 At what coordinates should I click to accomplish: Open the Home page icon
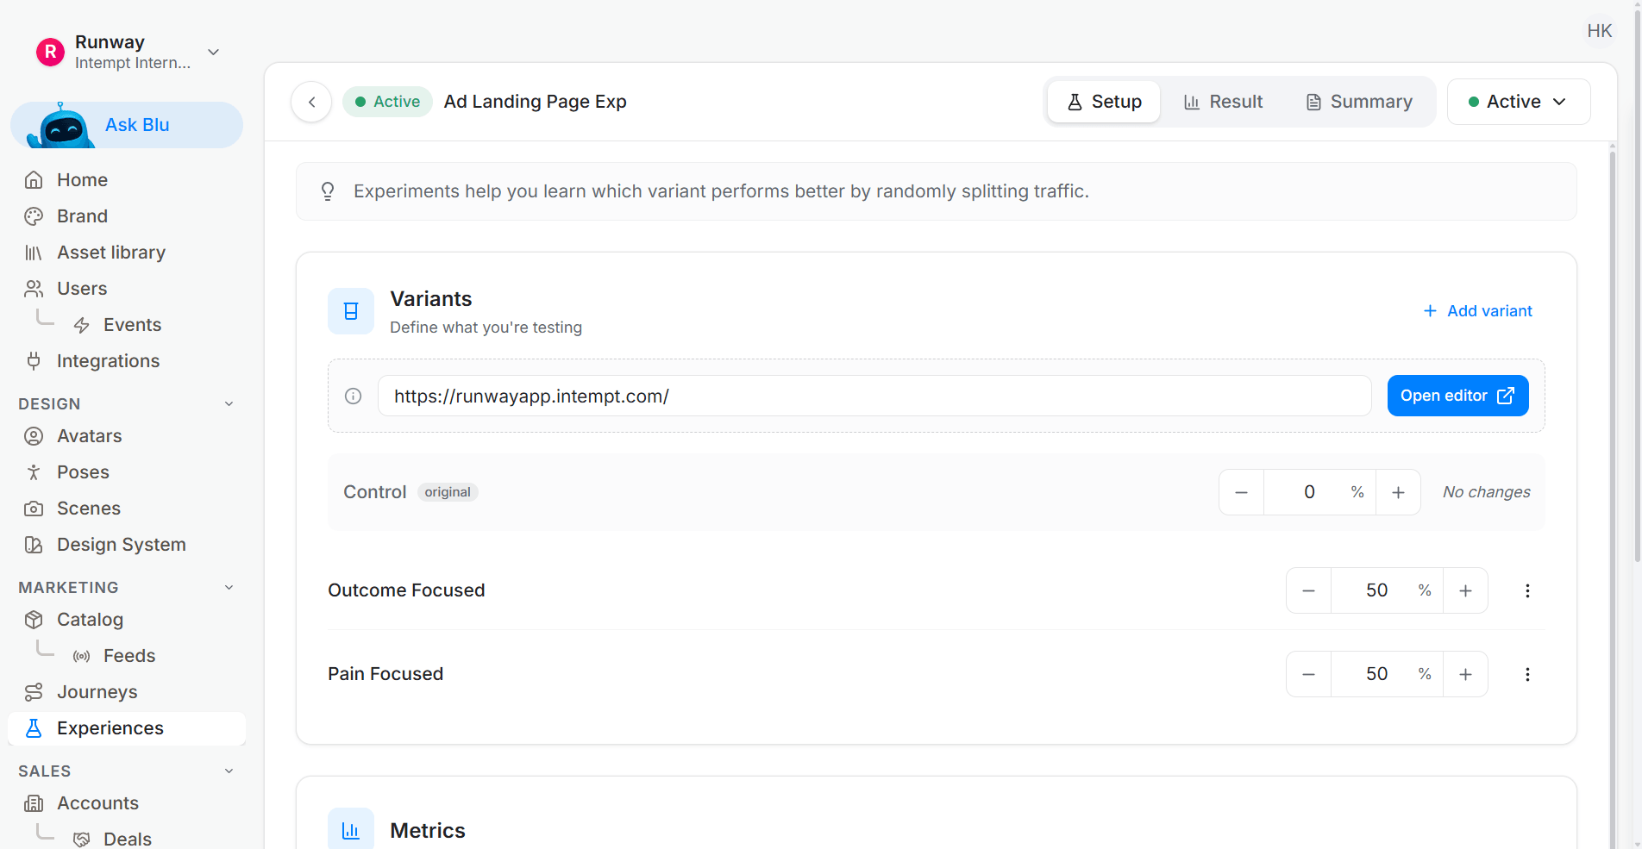[34, 180]
